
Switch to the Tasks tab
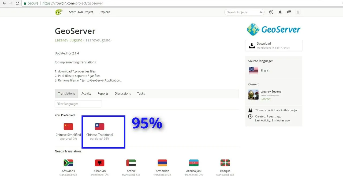click(141, 93)
